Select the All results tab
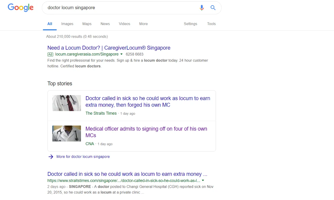Viewport: 334px width, 200px height. pyautogui.click(x=50, y=24)
